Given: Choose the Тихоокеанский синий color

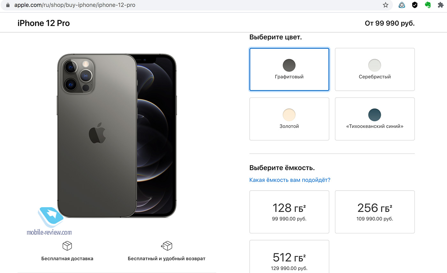Looking at the screenshot, I should point(375,119).
